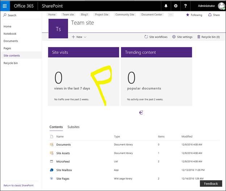Click the Administrator profile avatar

(221, 6)
